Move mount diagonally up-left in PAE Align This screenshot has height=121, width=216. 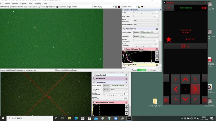point(176,79)
